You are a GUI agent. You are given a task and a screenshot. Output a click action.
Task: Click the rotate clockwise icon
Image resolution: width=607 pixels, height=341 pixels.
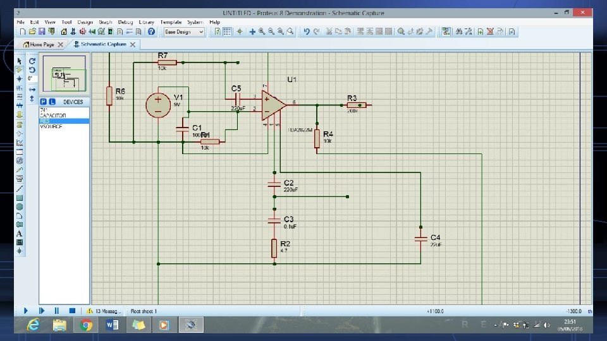point(32,61)
